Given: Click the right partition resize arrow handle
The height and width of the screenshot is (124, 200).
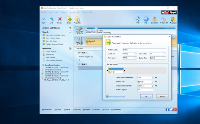Looking at the screenshot, I should tap(125, 71).
